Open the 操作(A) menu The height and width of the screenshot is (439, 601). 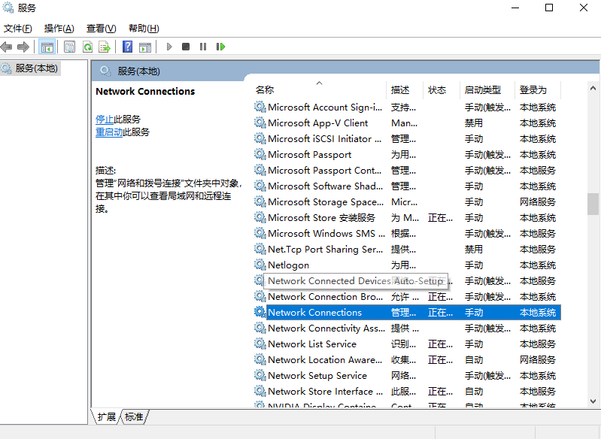[59, 29]
